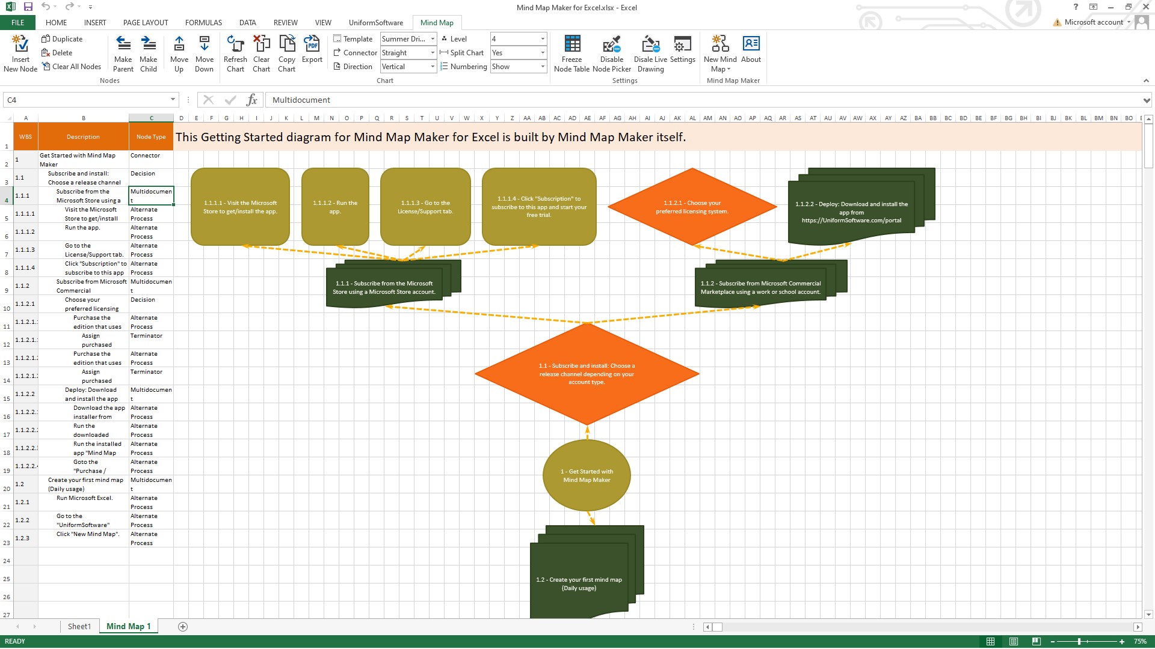Click the Refresh Chart icon
Viewport: 1155px width, 649px height.
click(235, 44)
